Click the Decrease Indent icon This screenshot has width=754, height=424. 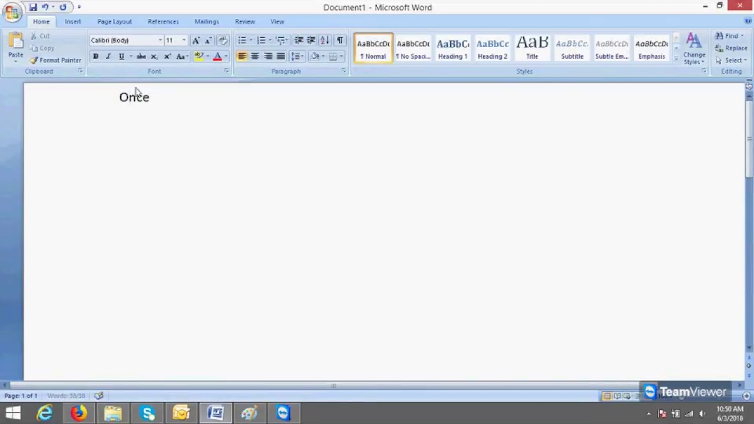point(299,40)
